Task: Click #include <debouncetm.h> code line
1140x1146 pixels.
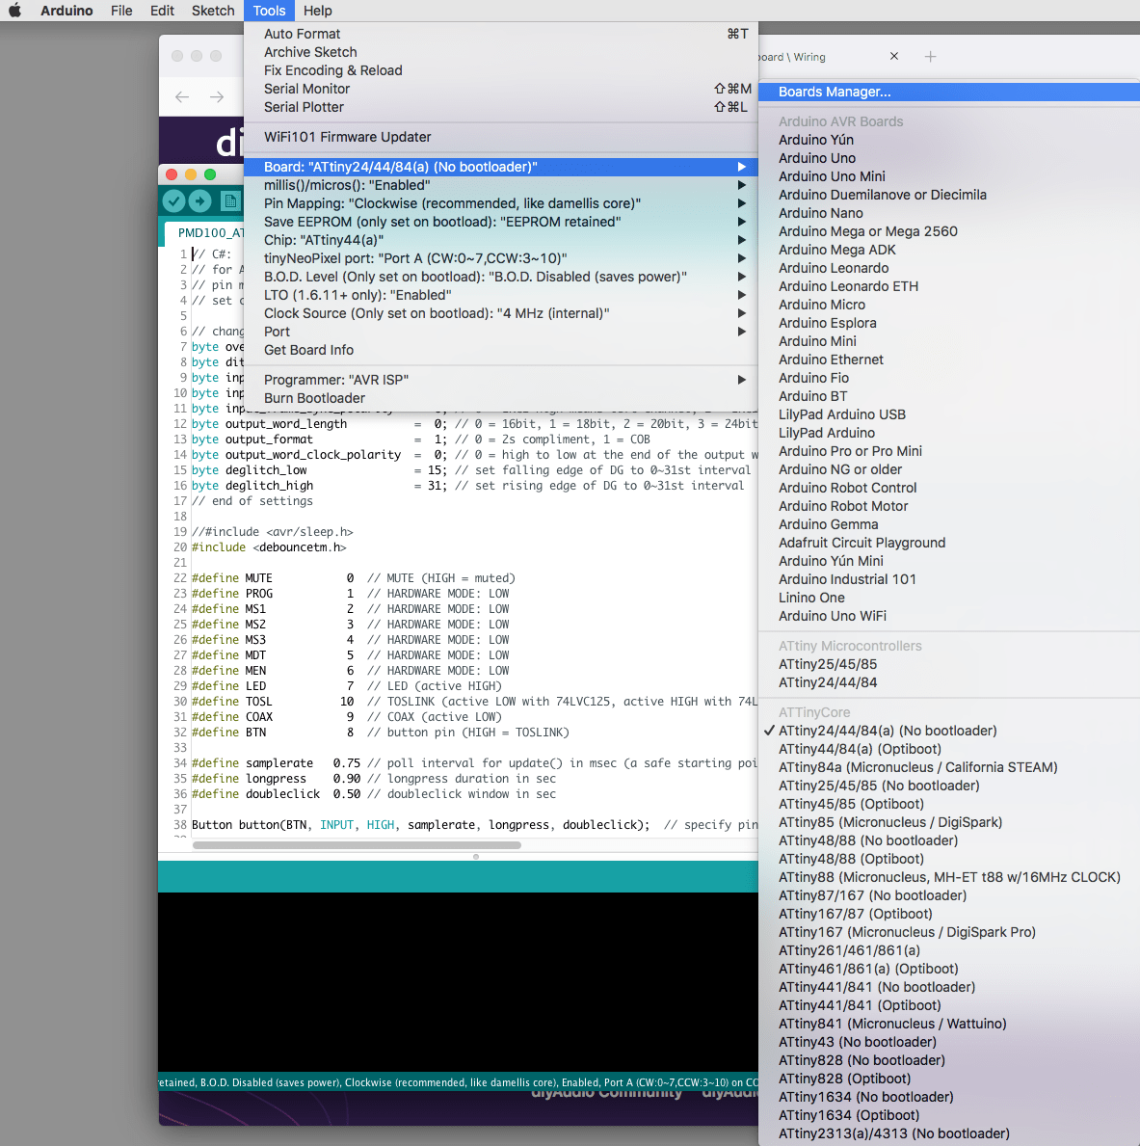Action: [x=269, y=546]
